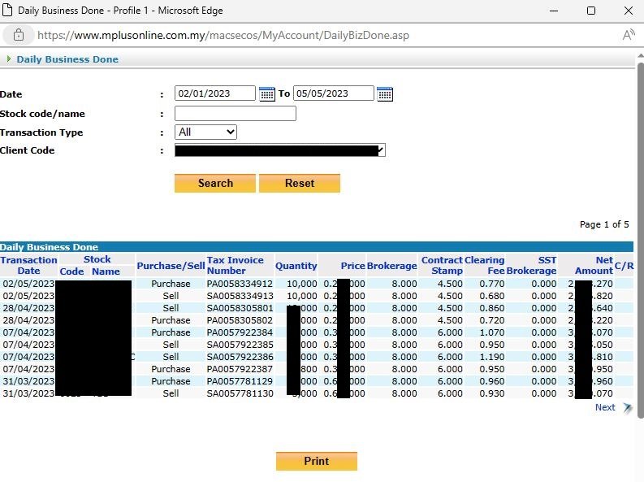Click clearing fee value 0.720
The image size is (644, 482).
pyautogui.click(x=491, y=320)
